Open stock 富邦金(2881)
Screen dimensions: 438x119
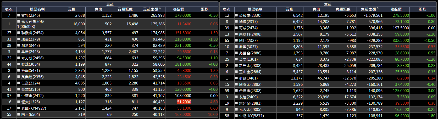[250, 103]
